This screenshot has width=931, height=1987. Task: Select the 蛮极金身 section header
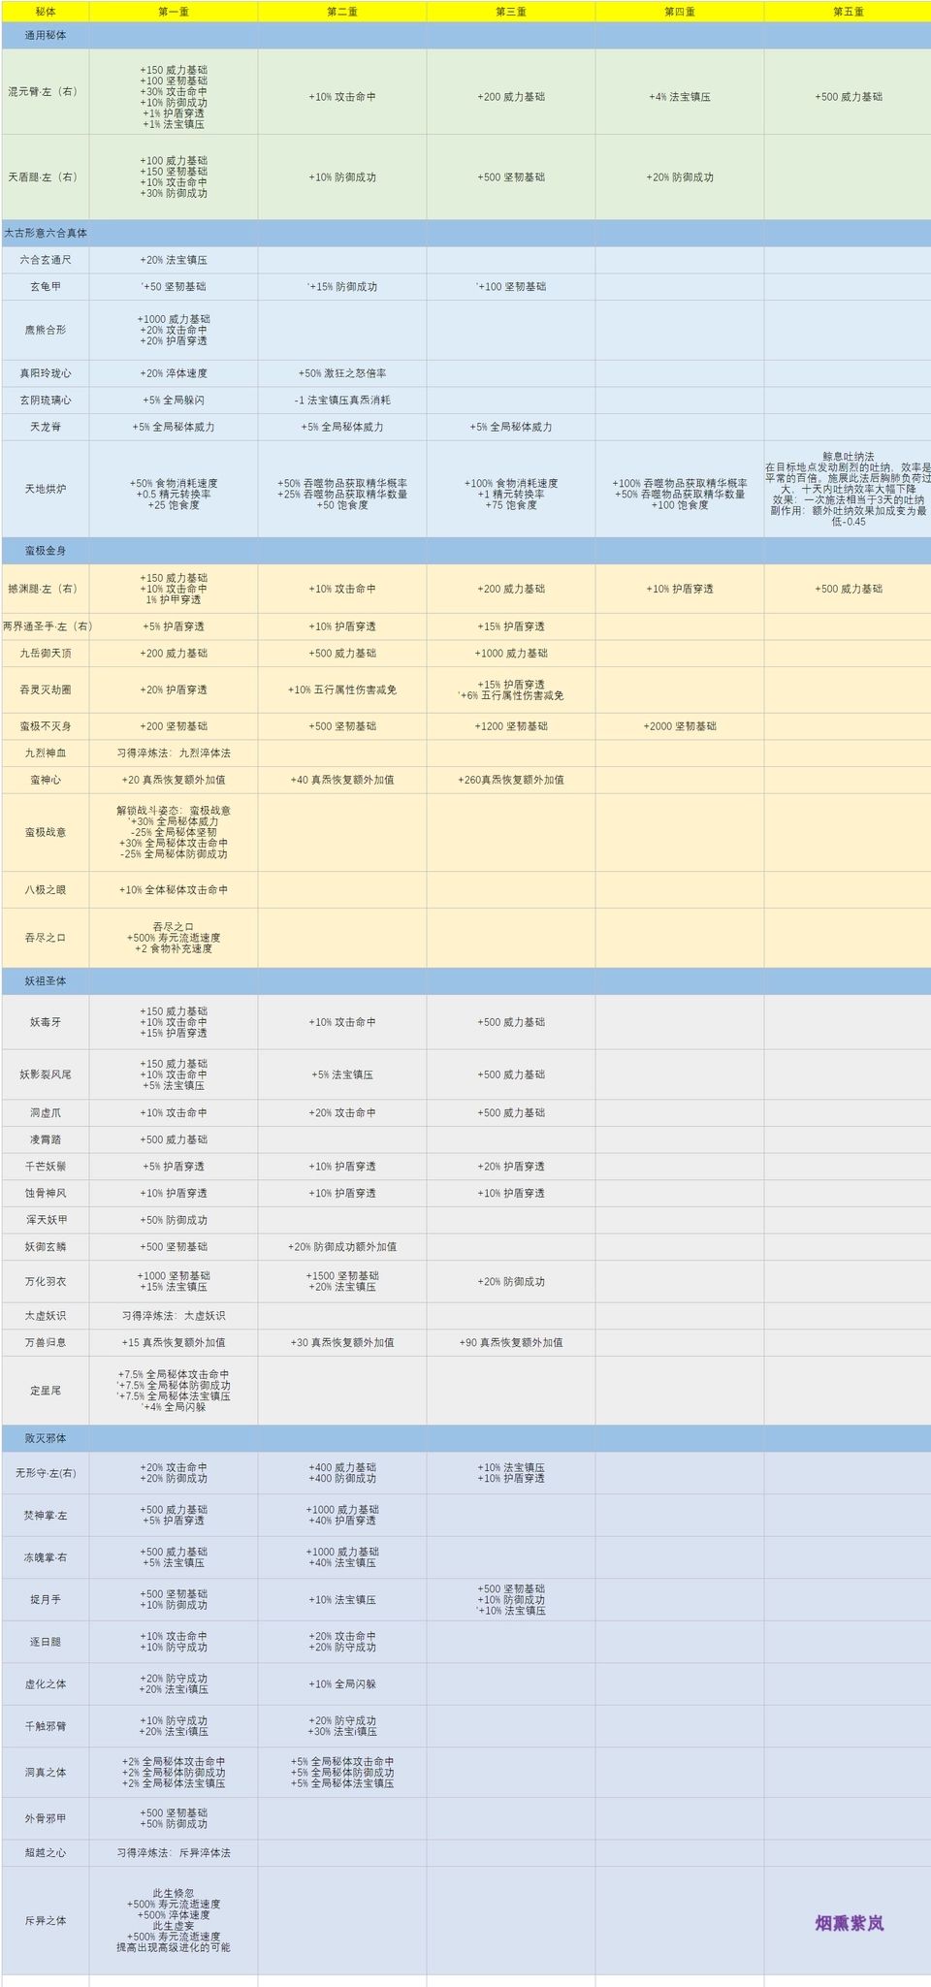(x=46, y=551)
